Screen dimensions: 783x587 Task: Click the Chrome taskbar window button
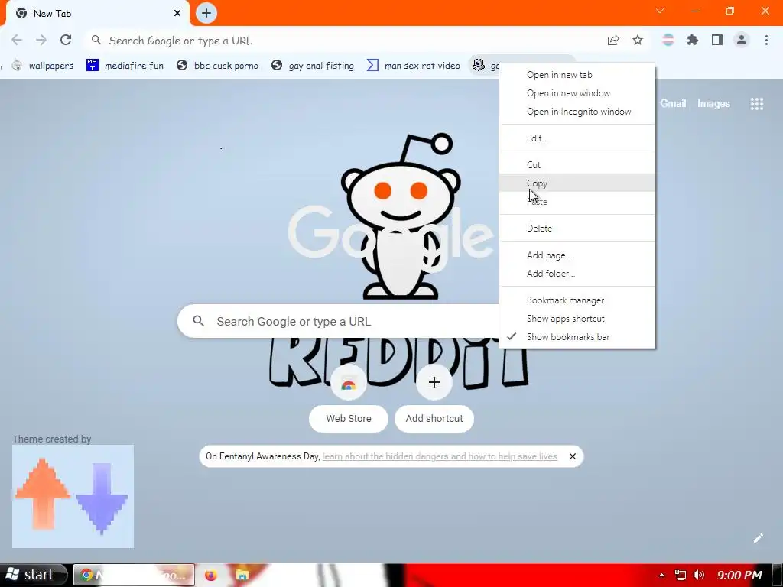pos(134,575)
